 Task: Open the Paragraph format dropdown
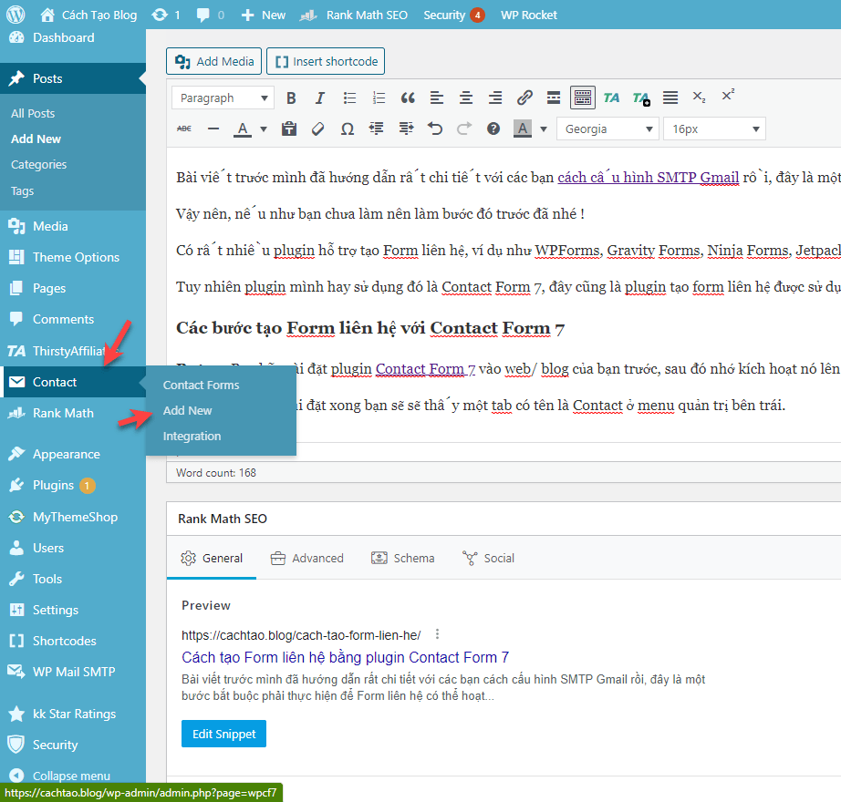(223, 98)
